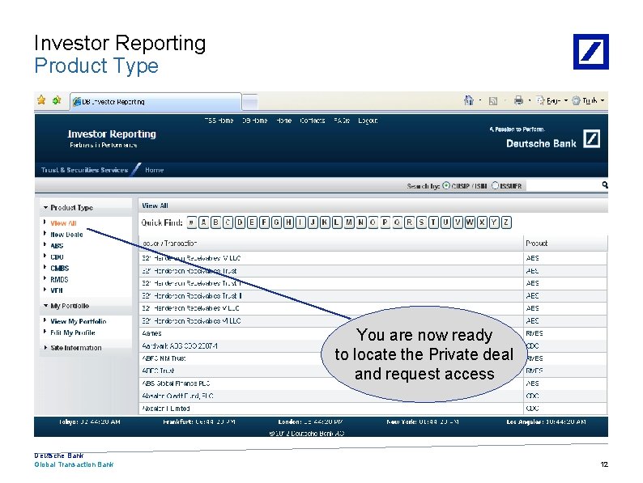Viewport: 643px width, 483px height.
Task: Select New Deals in sidebar
Action: [66, 235]
